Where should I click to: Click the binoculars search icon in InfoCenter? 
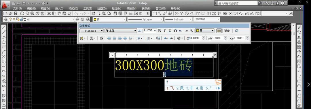point(260,3)
